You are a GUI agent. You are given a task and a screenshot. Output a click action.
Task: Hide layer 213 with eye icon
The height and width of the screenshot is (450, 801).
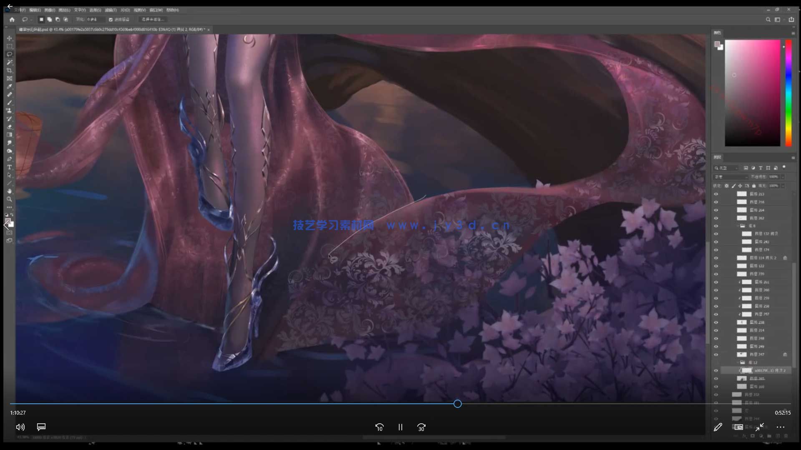pyautogui.click(x=716, y=194)
